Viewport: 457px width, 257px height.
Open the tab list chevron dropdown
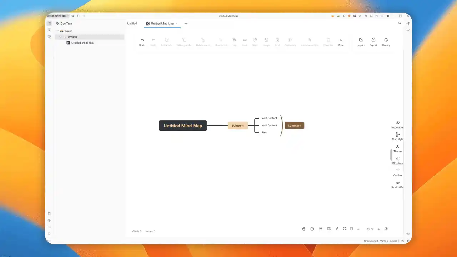point(400,24)
